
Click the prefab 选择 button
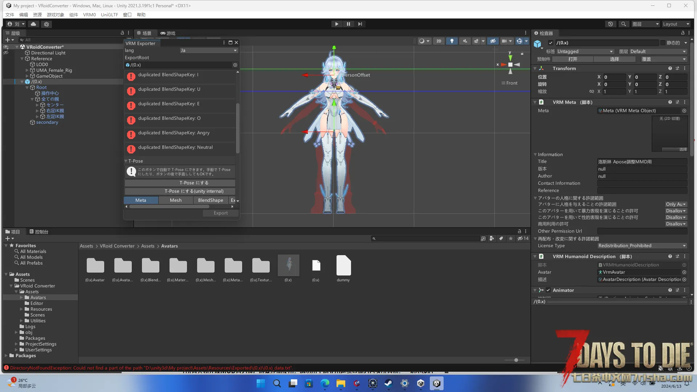coord(615,59)
